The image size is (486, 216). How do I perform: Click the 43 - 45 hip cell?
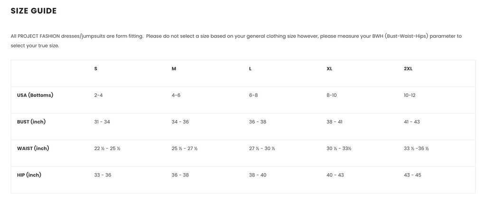click(x=412, y=175)
